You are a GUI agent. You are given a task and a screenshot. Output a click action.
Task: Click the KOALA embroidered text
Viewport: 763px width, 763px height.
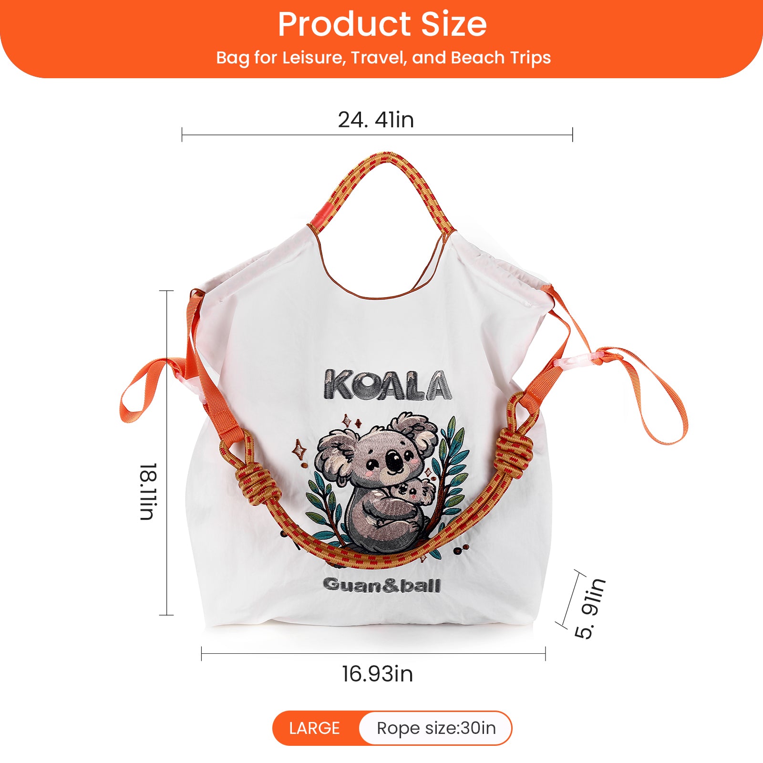click(388, 385)
